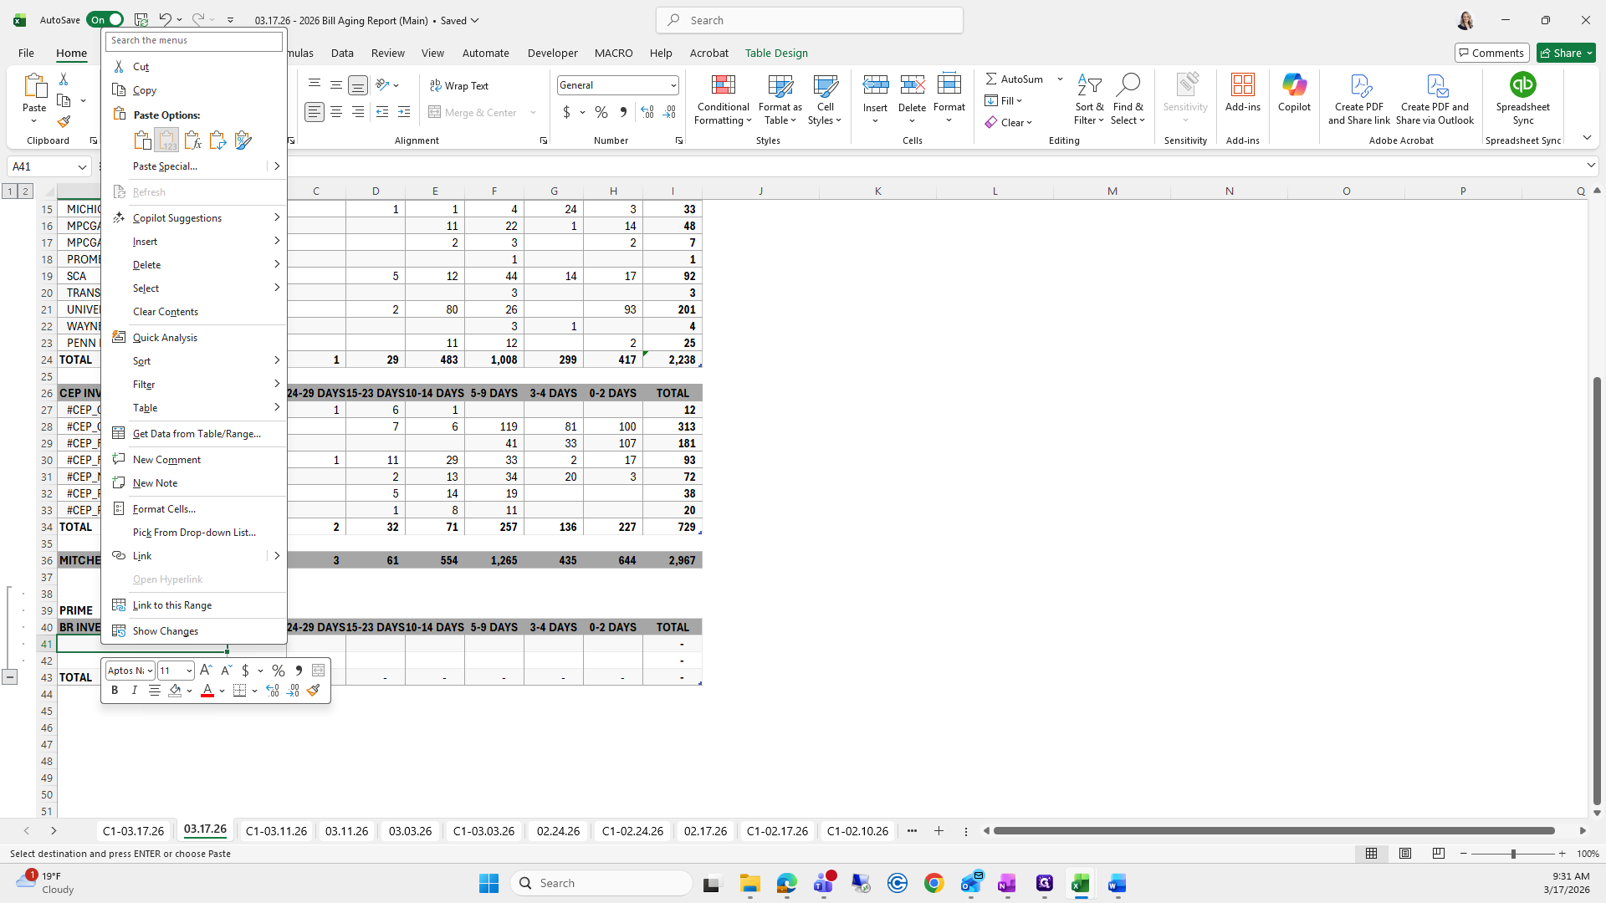Image resolution: width=1606 pixels, height=903 pixels.
Task: Expand the mini toolbar font size dropdown
Action: (x=189, y=671)
